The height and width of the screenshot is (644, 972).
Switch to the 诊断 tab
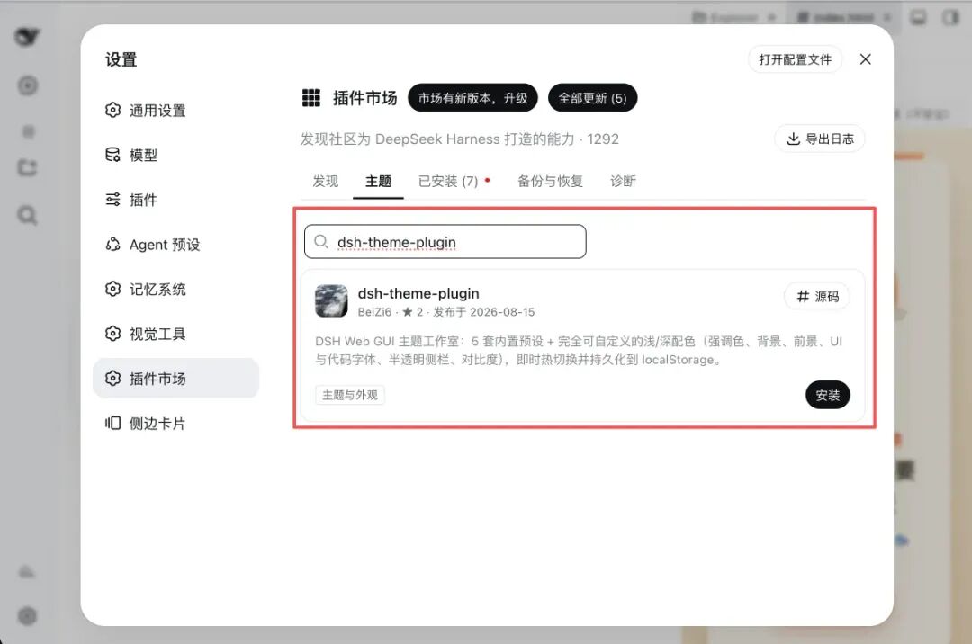pyautogui.click(x=623, y=182)
